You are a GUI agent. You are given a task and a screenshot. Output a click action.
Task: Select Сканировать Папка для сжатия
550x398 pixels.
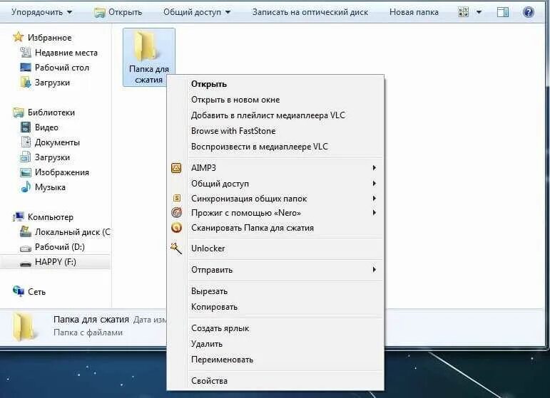pyautogui.click(x=253, y=228)
